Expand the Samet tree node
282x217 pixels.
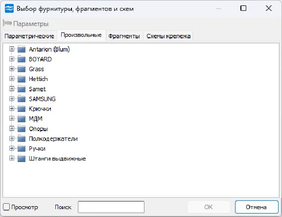click(12, 88)
